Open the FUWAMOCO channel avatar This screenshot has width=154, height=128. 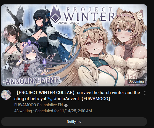[6, 95]
